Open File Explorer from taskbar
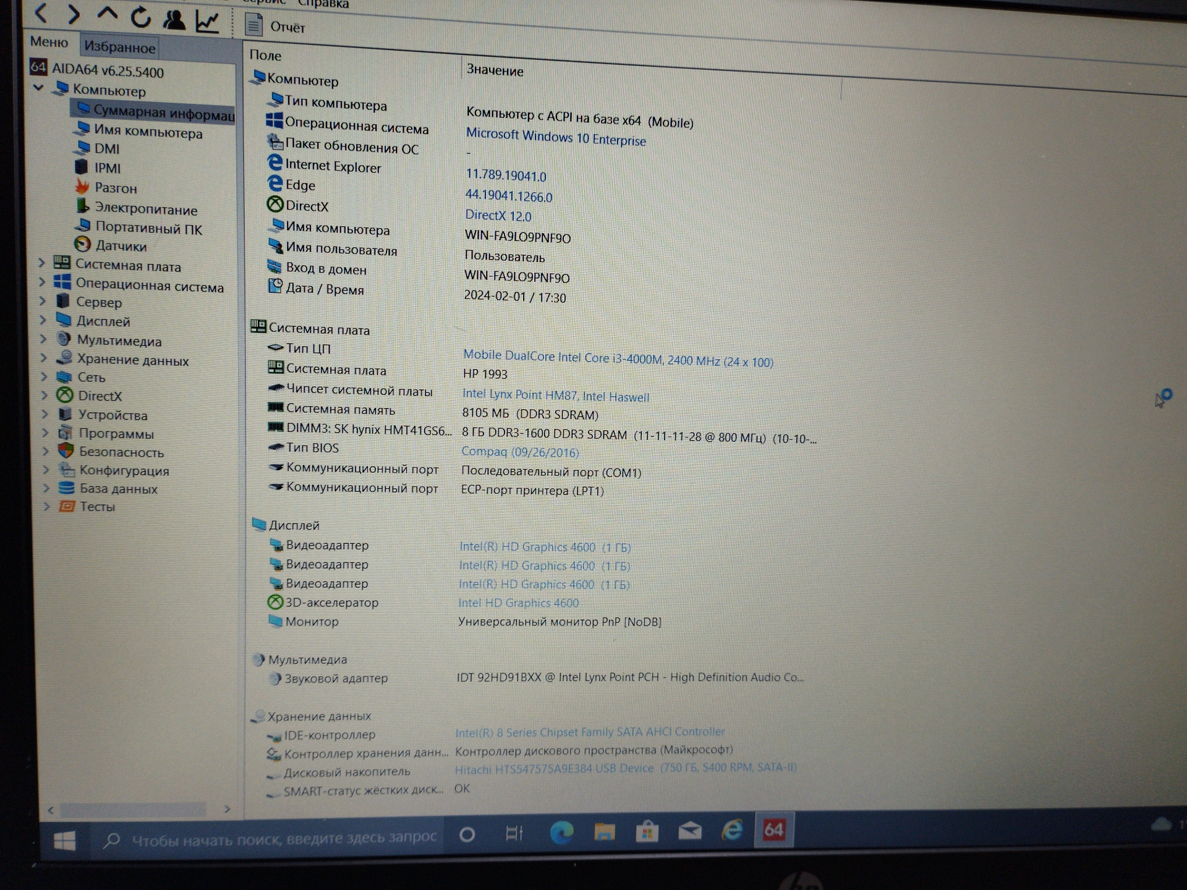 pyautogui.click(x=605, y=832)
